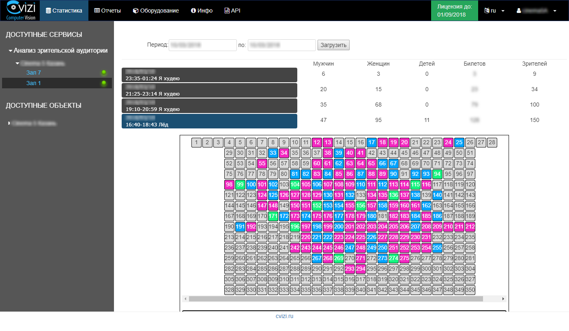This screenshot has width=569, height=331.
Task: Select the 16:40-18:43 Лёд session
Action: [x=209, y=121]
